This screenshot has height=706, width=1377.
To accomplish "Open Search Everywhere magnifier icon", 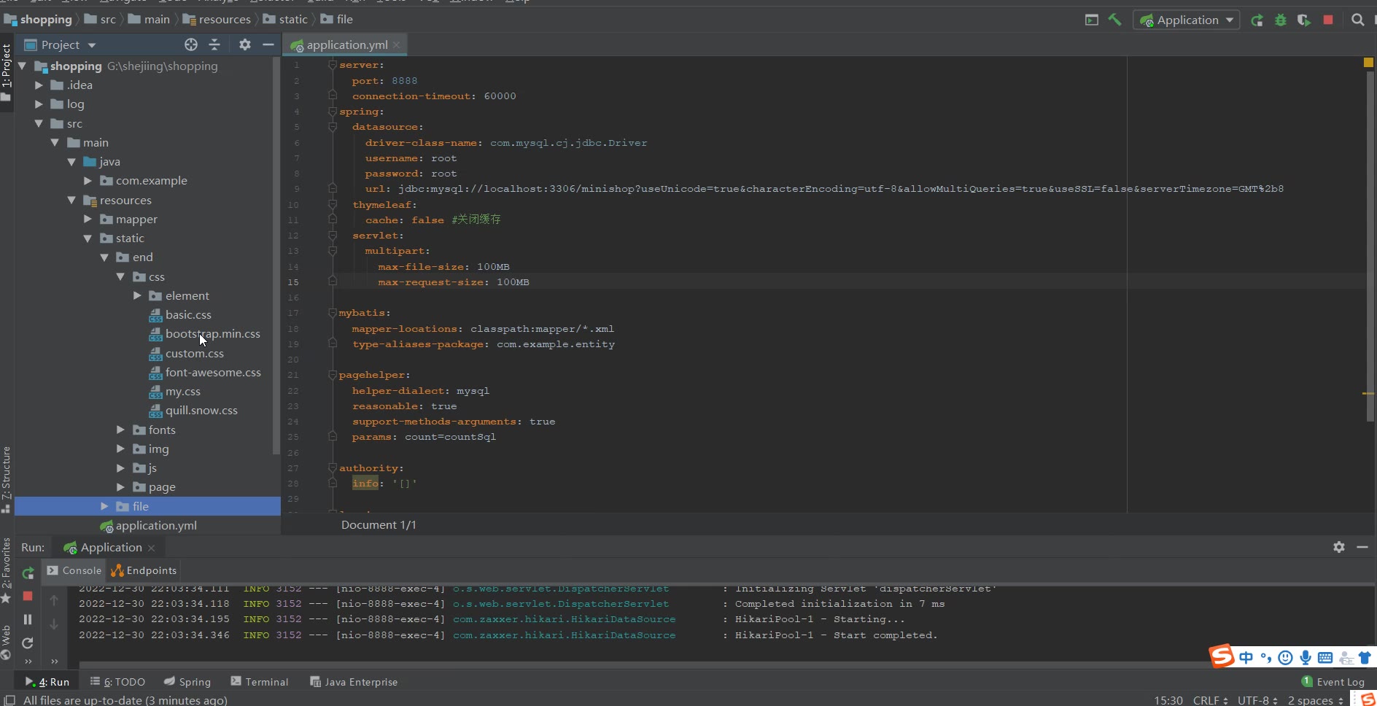I will 1357,20.
